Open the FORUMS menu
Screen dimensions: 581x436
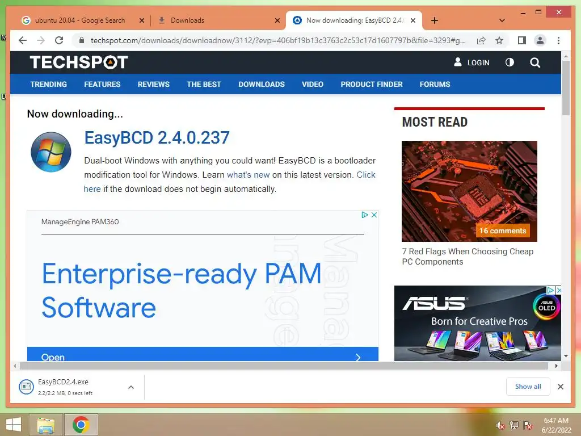pyautogui.click(x=435, y=84)
